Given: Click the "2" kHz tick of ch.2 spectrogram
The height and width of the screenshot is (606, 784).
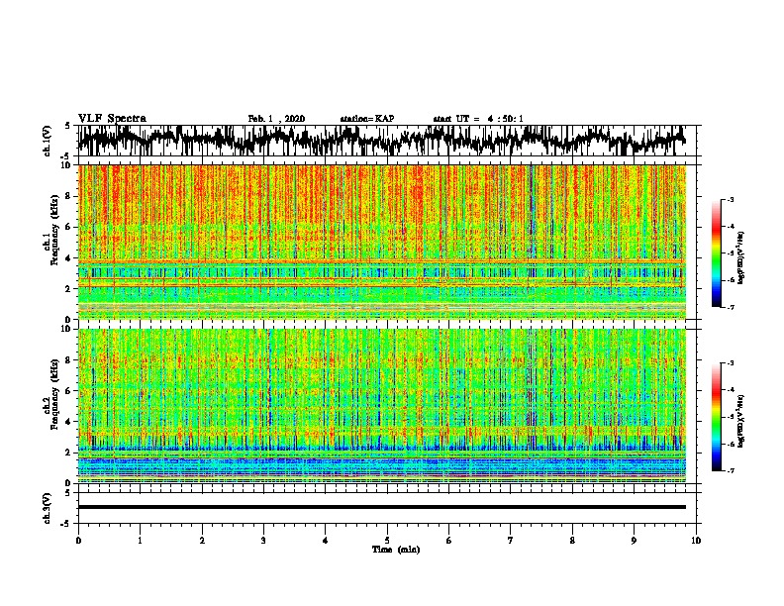Looking at the screenshot, I should 69,453.
